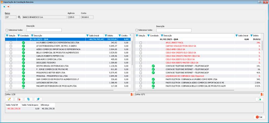Click the Conta field showing 30168-0
The image size is (269, 123).
click(x=87, y=17)
